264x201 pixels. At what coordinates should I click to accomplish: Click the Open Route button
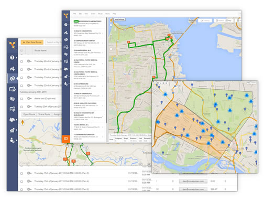tap(29, 114)
